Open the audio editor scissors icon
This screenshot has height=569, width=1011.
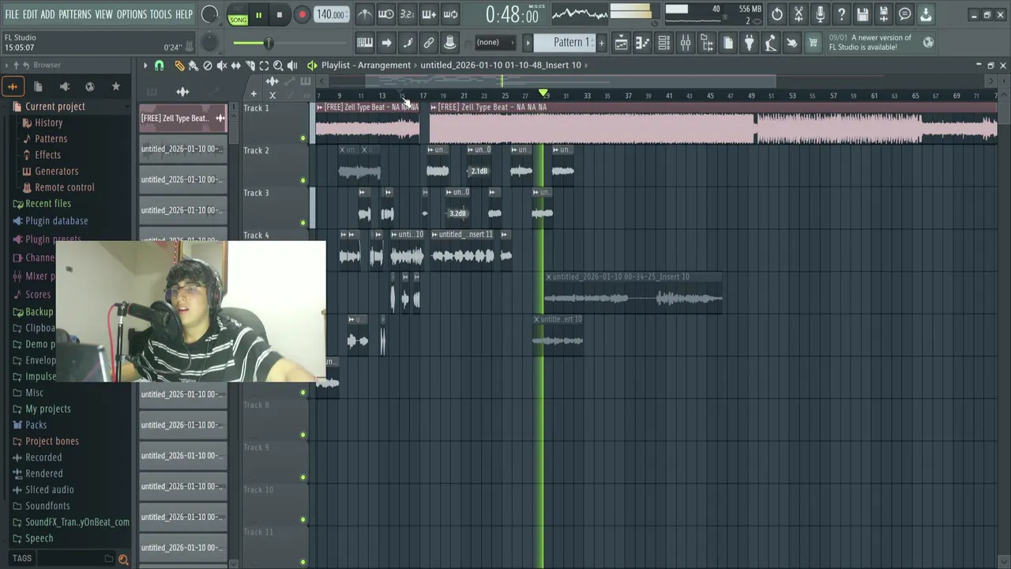coord(799,14)
